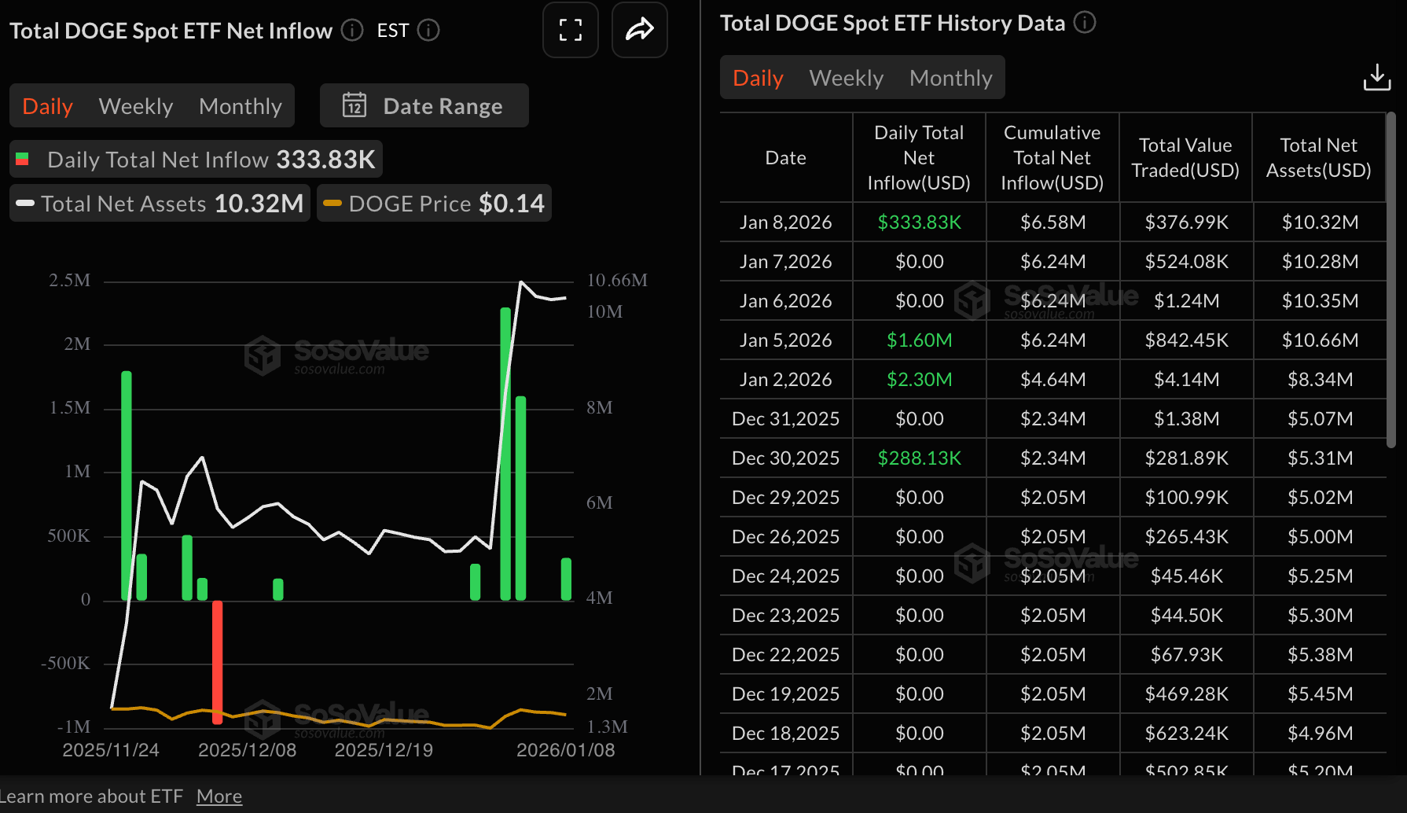Open info tooltip for Total DOGE Spot ETF Net Inflow
This screenshot has width=1407, height=813.
coord(351,30)
